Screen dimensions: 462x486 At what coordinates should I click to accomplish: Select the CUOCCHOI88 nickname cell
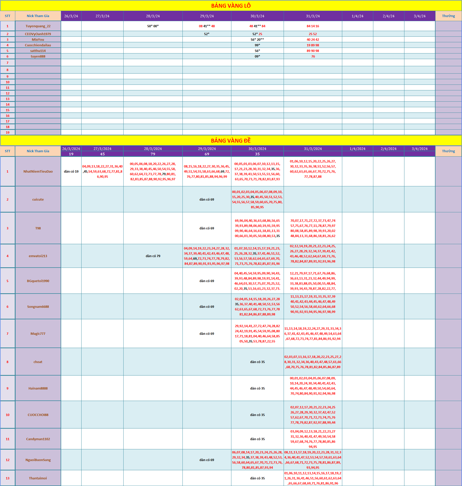point(38,415)
